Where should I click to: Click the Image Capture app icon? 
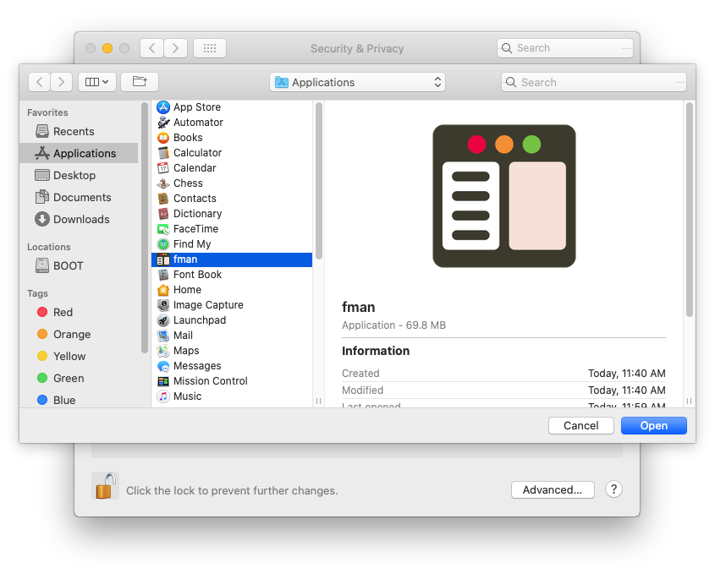(x=163, y=305)
